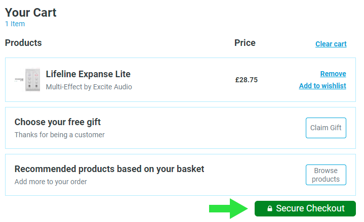Click the Choose your free gift heading

(x=58, y=122)
